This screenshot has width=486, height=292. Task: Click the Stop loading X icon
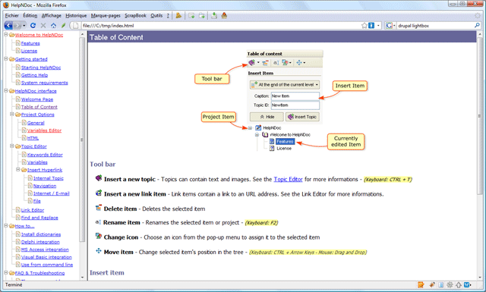point(43,25)
